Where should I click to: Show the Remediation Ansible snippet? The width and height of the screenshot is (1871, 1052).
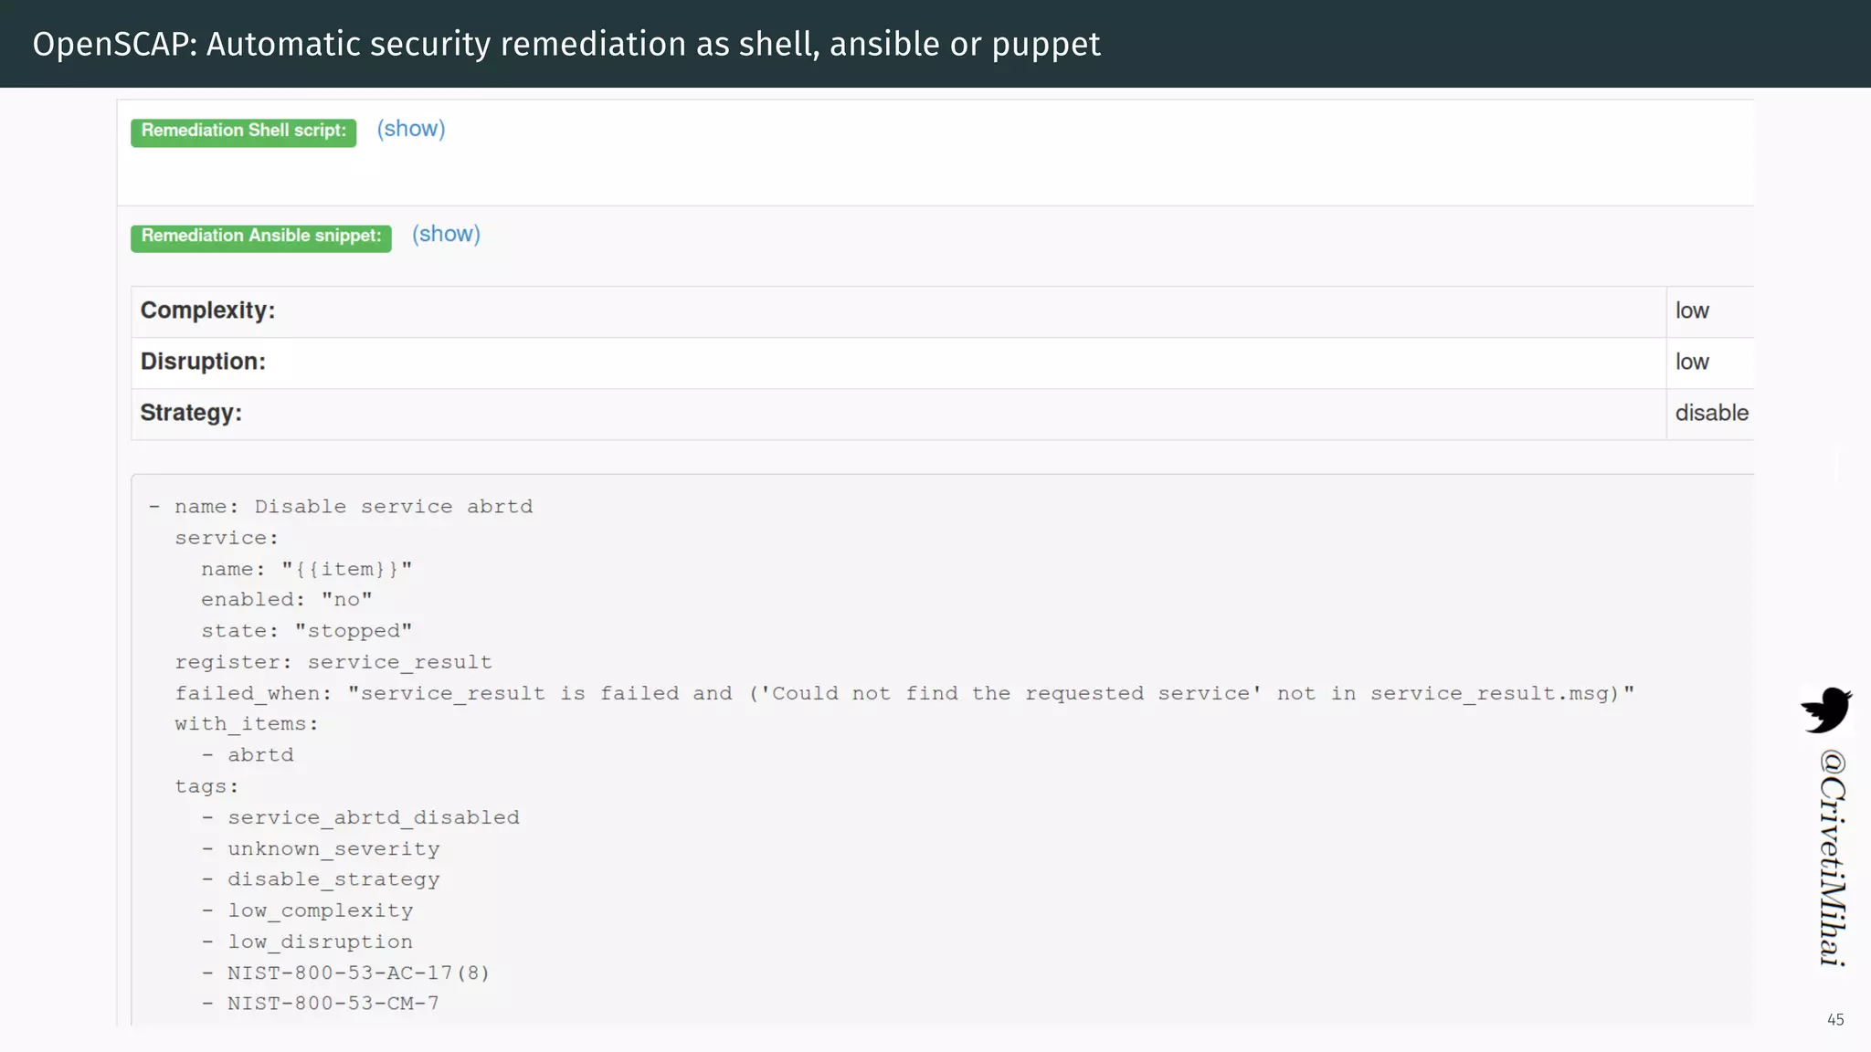click(x=446, y=234)
